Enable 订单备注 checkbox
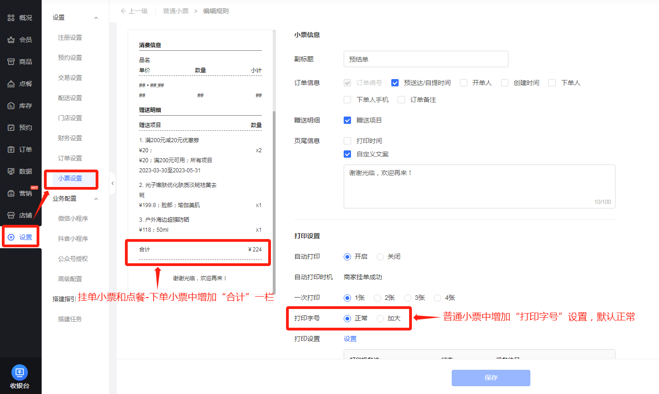The width and height of the screenshot is (659, 394). point(401,100)
